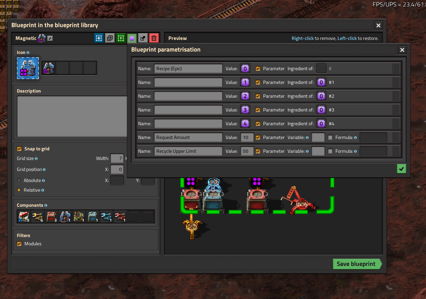Image resolution: width=426 pixels, height=299 pixels.
Task: Uncheck Parameter for the Recycle Upper Limit row
Action: click(x=258, y=151)
